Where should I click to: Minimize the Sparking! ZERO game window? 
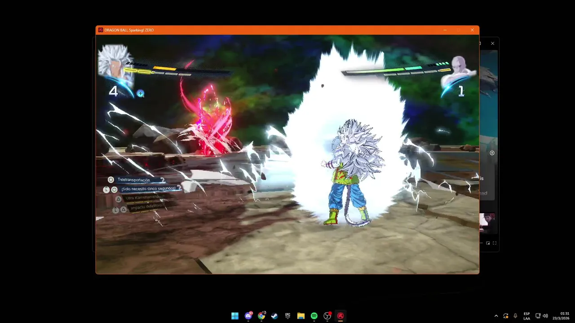click(x=445, y=30)
